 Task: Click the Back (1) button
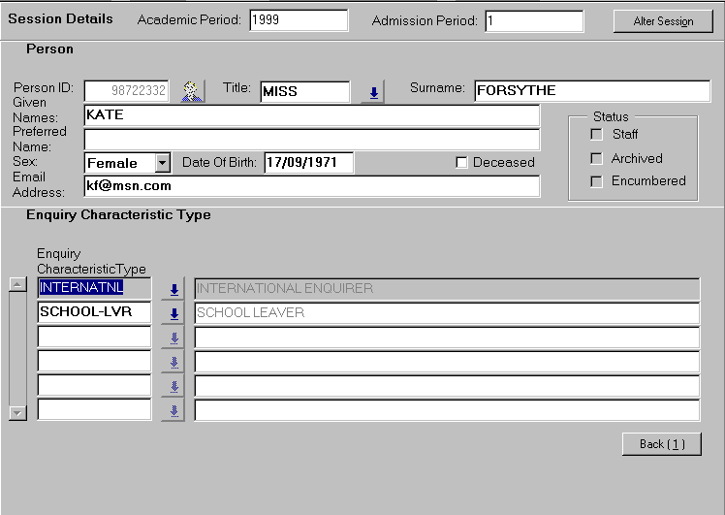pos(661,444)
